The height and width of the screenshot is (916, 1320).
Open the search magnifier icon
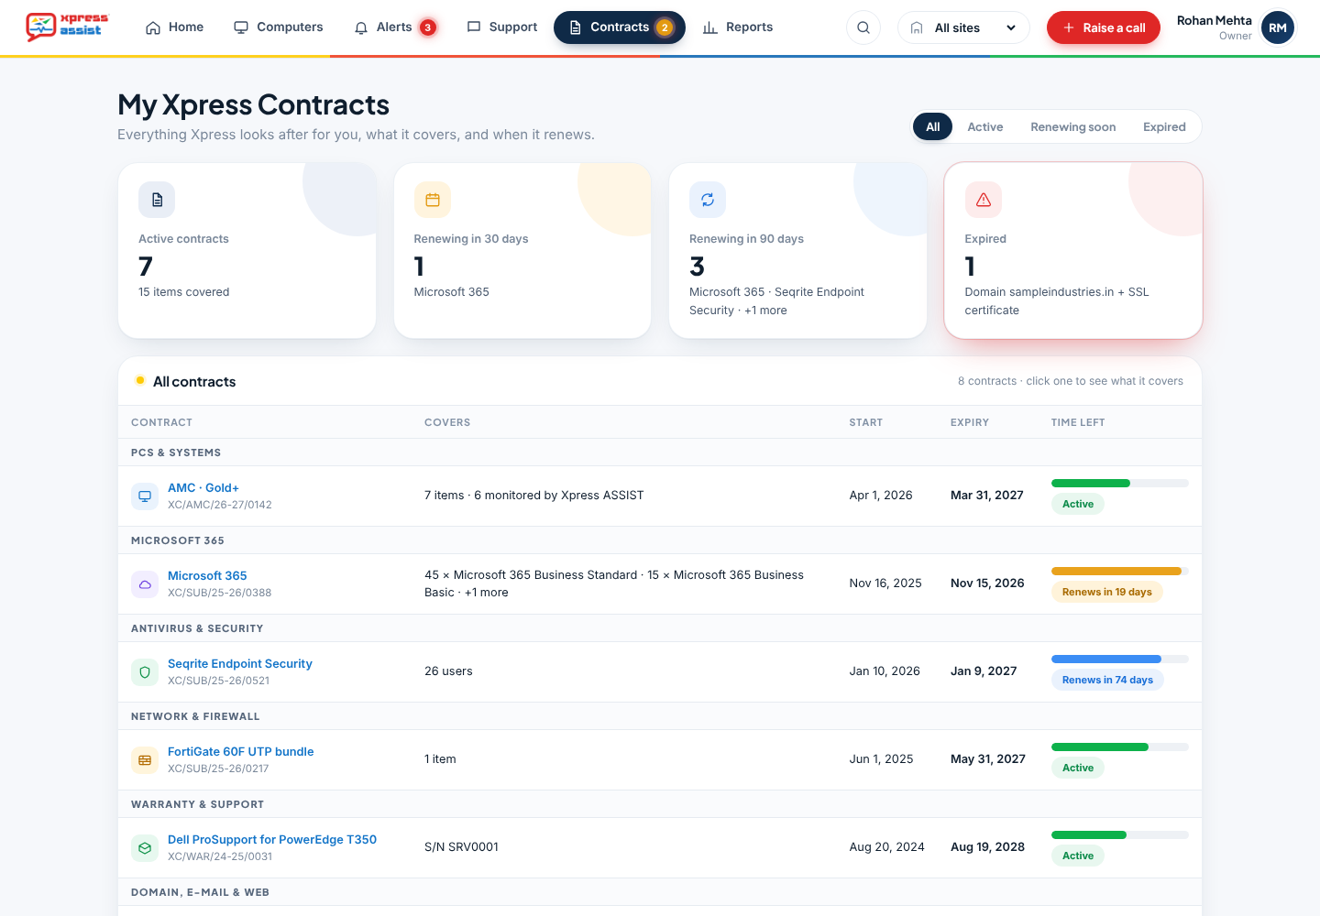(863, 27)
